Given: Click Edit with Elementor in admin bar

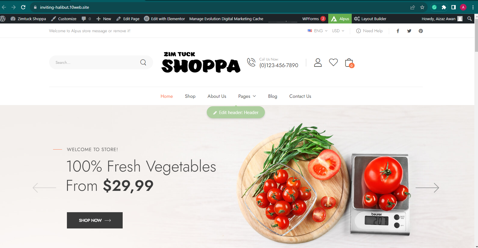Looking at the screenshot, I should tap(165, 19).
